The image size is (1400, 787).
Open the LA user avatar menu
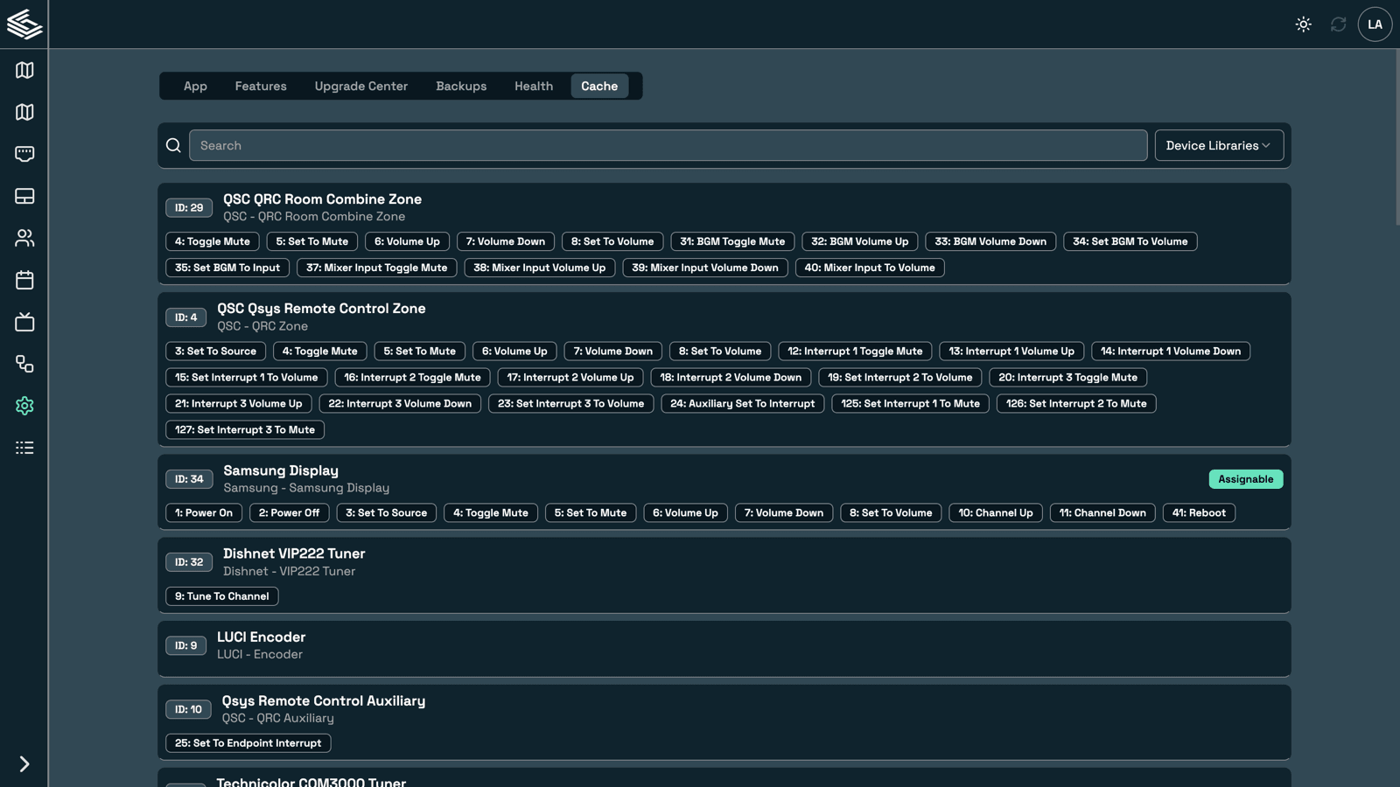(x=1375, y=24)
